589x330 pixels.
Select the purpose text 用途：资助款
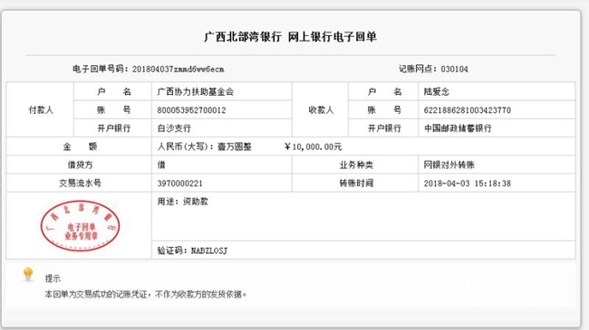pos(182,202)
